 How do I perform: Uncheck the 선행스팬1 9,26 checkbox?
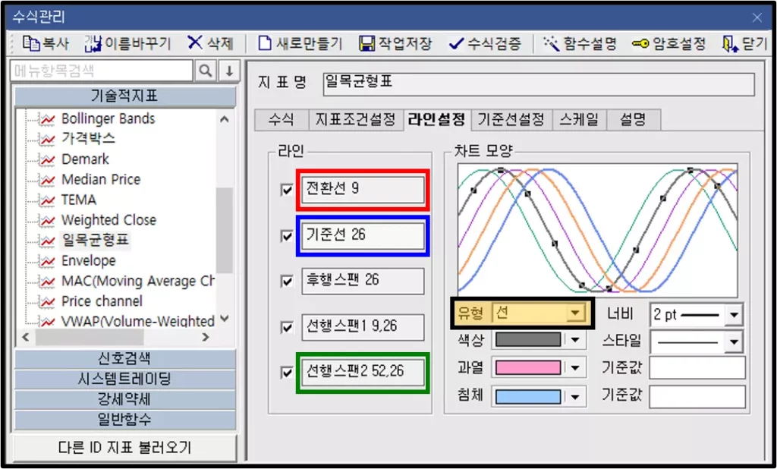pos(286,327)
